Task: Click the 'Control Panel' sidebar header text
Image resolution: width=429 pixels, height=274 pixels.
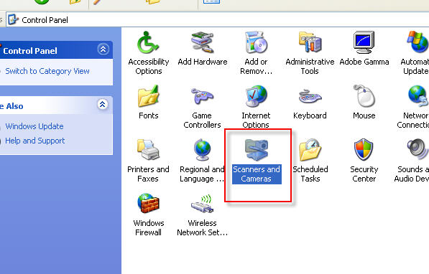Action: 30,51
